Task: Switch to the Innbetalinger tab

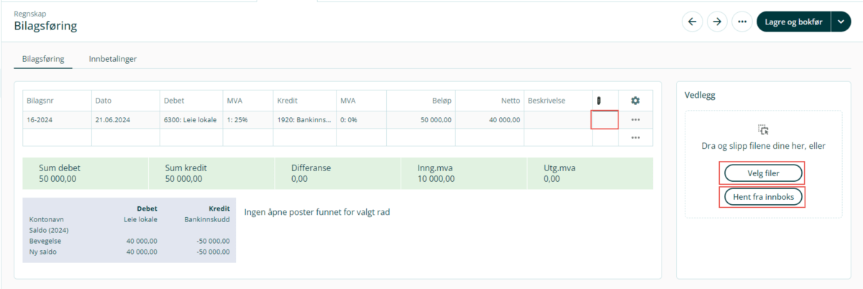Action: coord(113,59)
